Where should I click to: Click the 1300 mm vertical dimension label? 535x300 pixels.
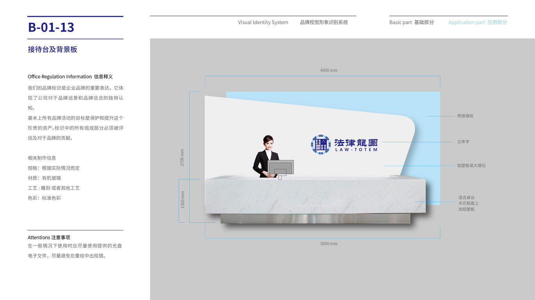[183, 199]
